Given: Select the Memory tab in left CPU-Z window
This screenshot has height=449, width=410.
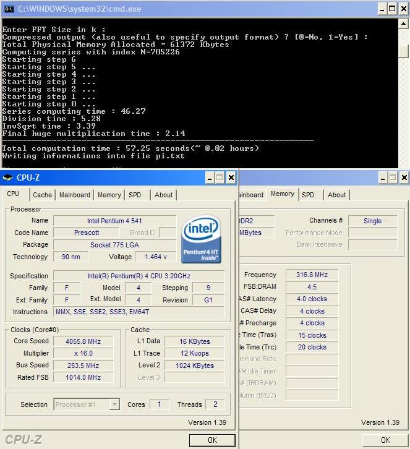Looking at the screenshot, I should tap(109, 195).
